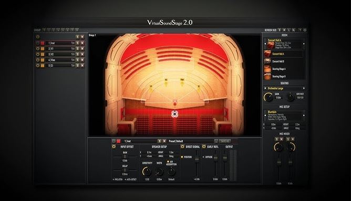Open the settings gear icon at top right

click(x=305, y=30)
